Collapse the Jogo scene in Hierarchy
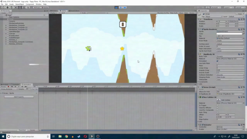The height and width of the screenshot is (139, 247). [x=4, y=15]
